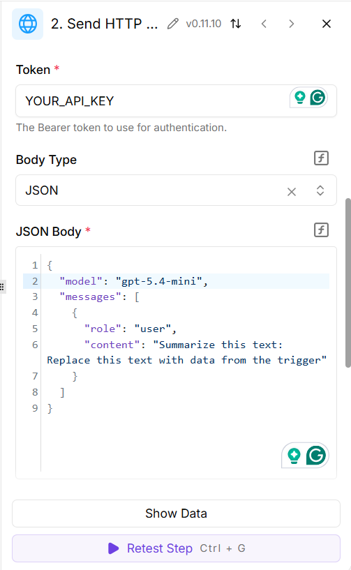Click the "content" key in editor
351x570 pixels.
(112, 345)
